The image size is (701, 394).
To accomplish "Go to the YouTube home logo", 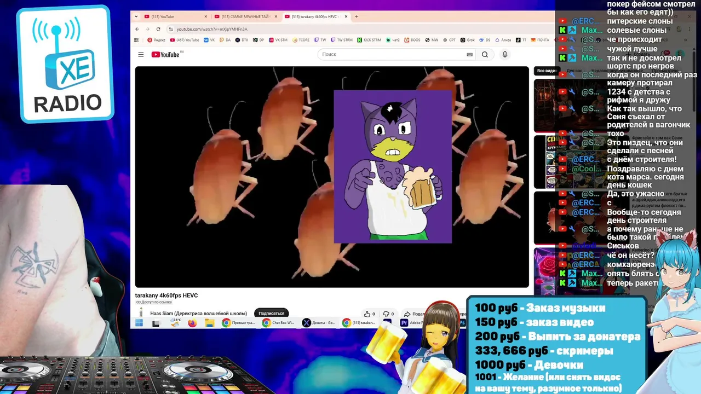I will (165, 54).
